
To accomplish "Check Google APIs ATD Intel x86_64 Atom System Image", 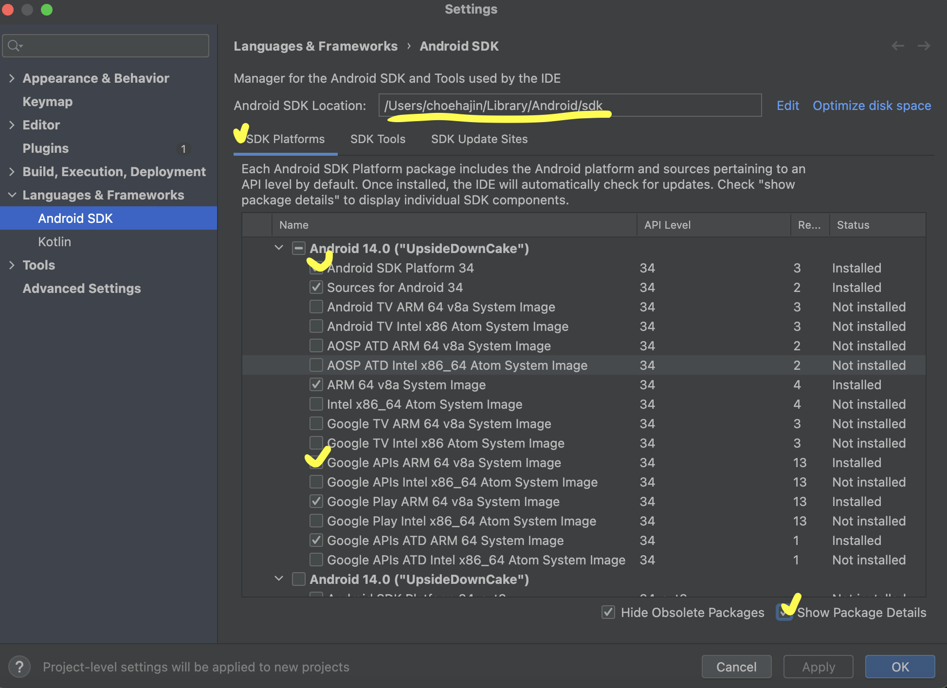I will pyautogui.click(x=316, y=560).
